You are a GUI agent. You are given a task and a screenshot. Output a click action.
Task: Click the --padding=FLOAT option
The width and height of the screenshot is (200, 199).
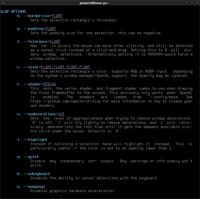[x=40, y=29]
